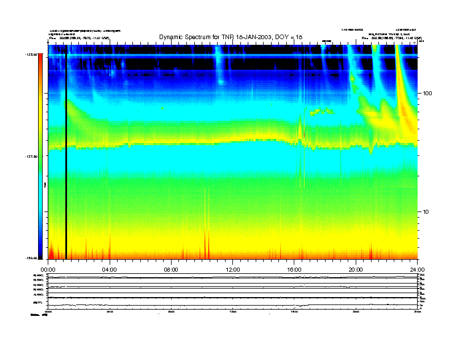Click the 04:00 time axis label
This screenshot has height=347, width=450.
(x=110, y=270)
